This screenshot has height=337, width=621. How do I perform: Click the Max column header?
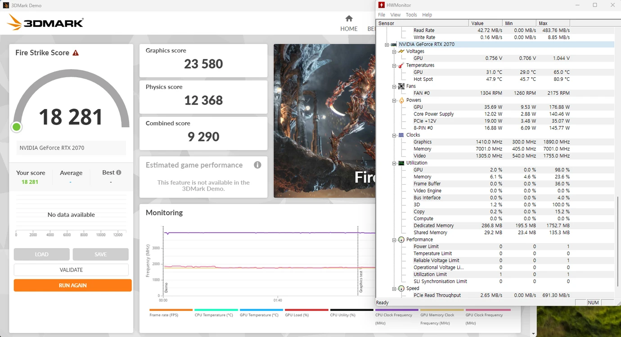point(553,23)
